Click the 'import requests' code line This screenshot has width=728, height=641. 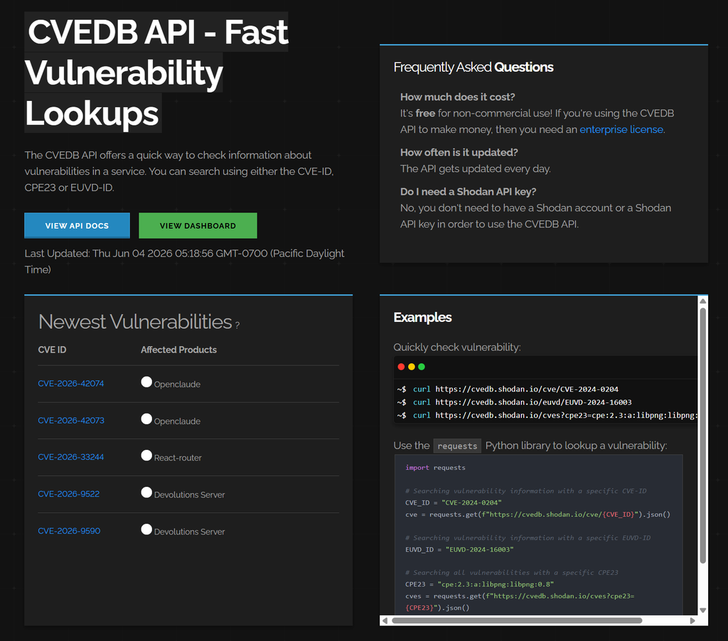point(435,468)
